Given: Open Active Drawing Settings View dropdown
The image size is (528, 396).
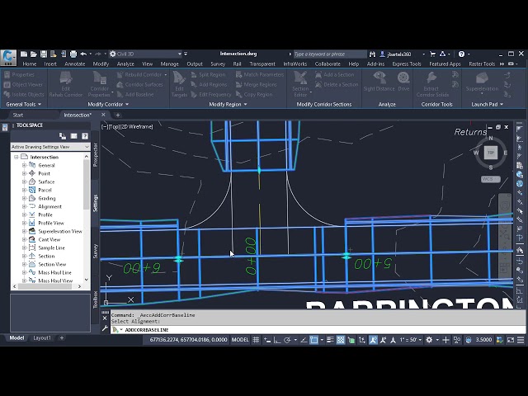Looking at the screenshot, I should tap(50, 147).
